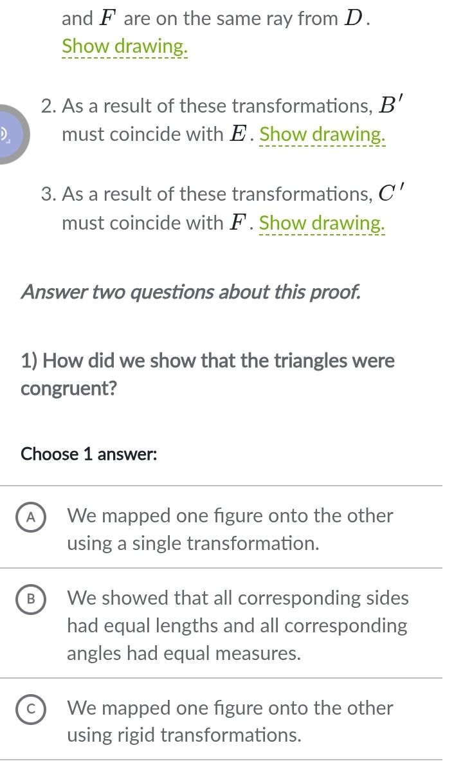Choose answer text 'using rigid transformations'
Image resolution: width=463 pixels, height=779 pixels.
[185, 735]
